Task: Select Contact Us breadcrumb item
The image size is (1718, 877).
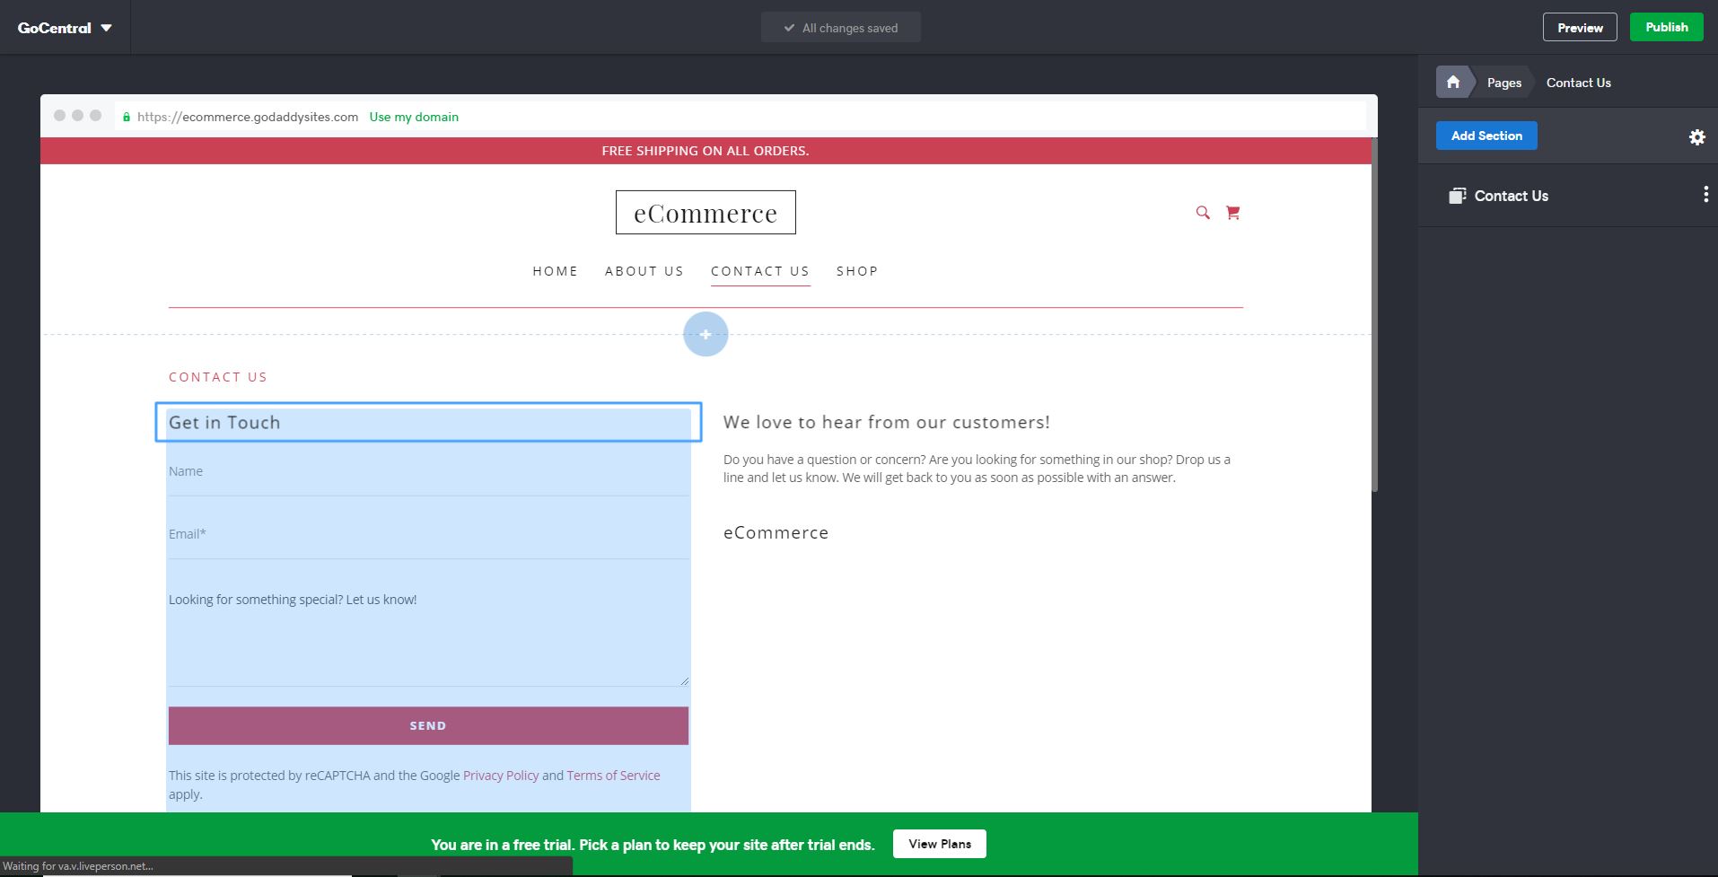Action: click(x=1578, y=83)
